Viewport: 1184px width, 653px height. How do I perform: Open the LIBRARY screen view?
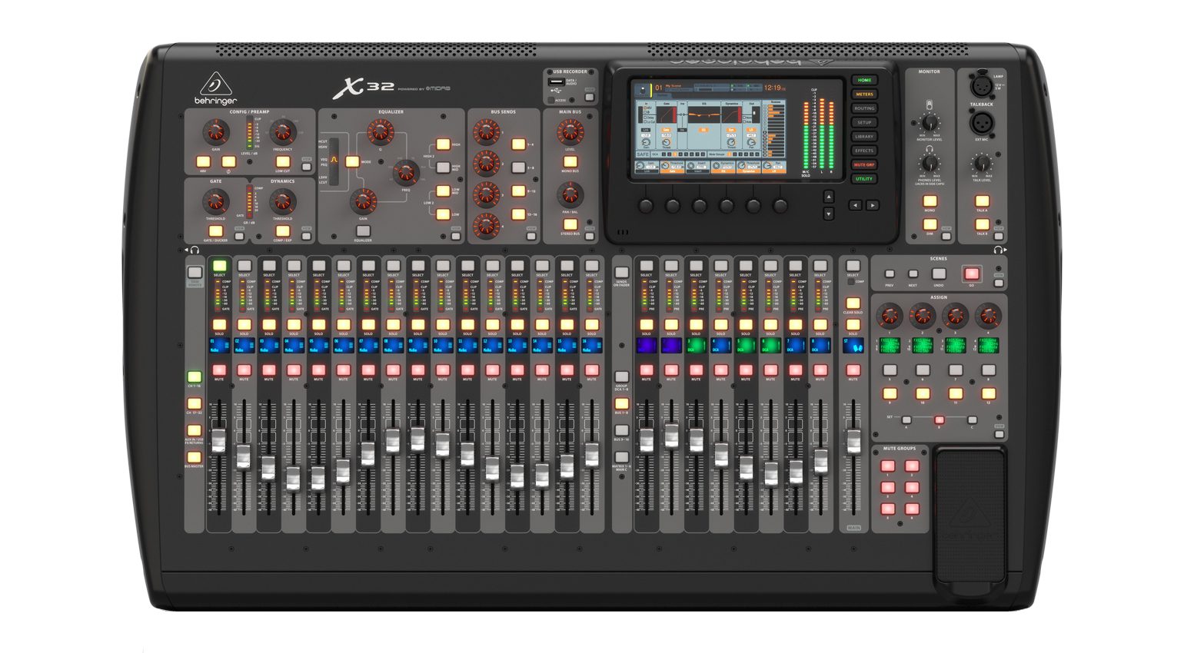(x=864, y=137)
